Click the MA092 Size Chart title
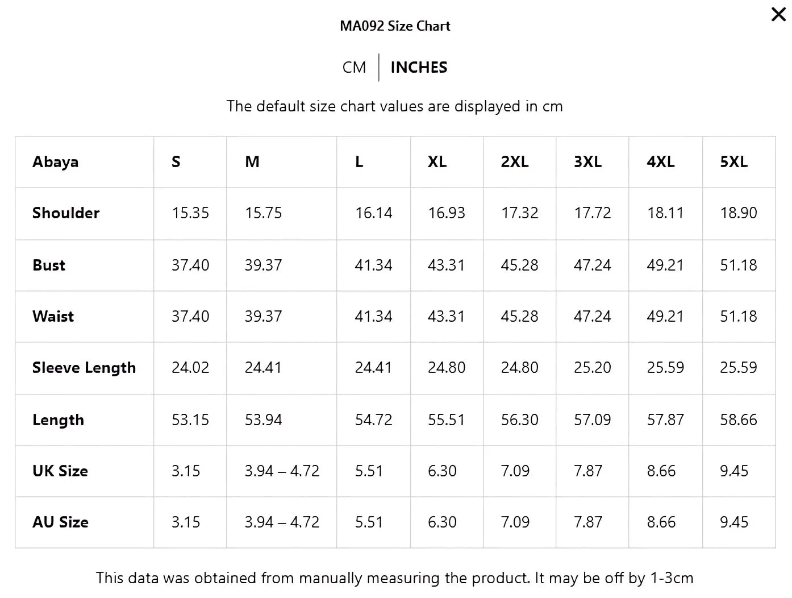 [x=395, y=26]
